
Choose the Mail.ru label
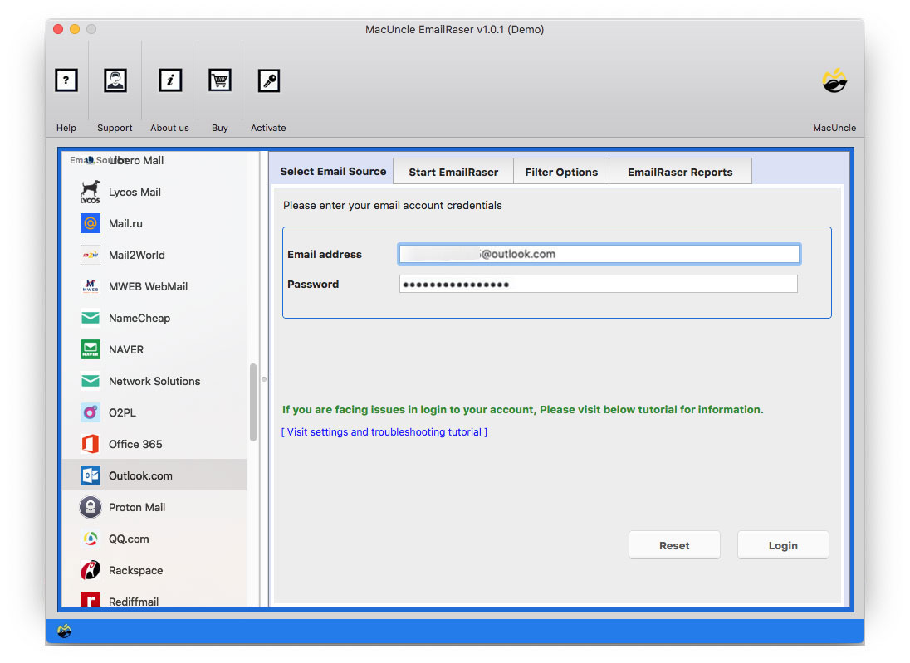125,223
